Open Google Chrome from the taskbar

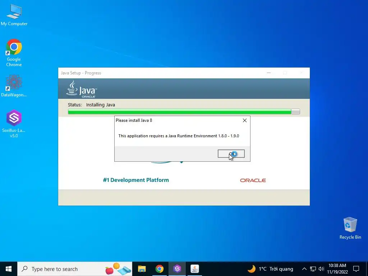coord(159,269)
